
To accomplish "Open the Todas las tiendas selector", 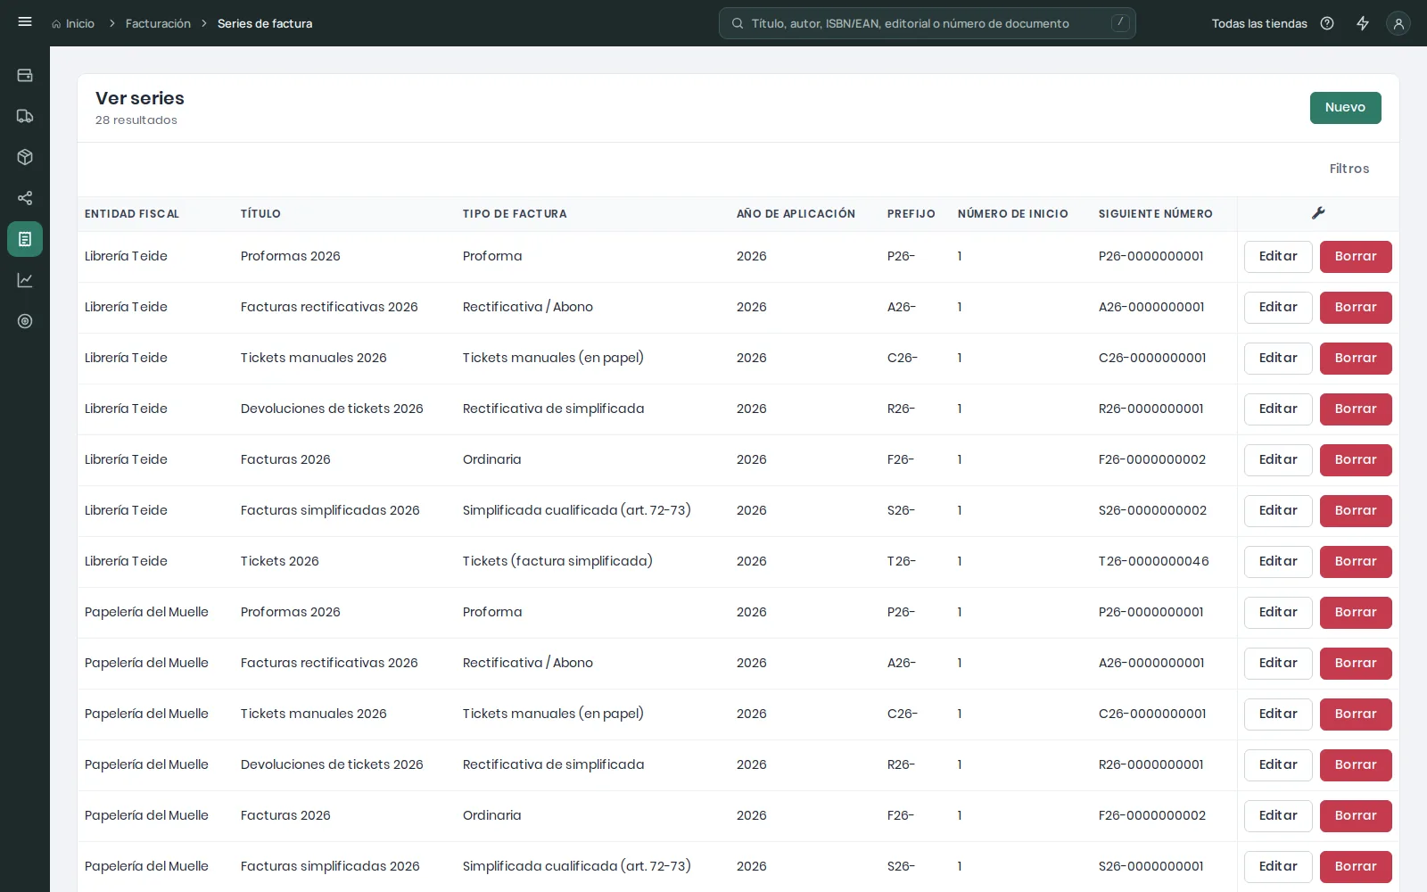I will [x=1259, y=23].
